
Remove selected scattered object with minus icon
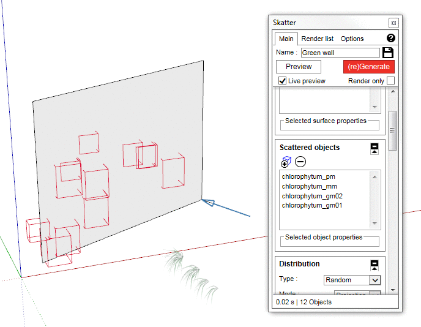[300, 162]
